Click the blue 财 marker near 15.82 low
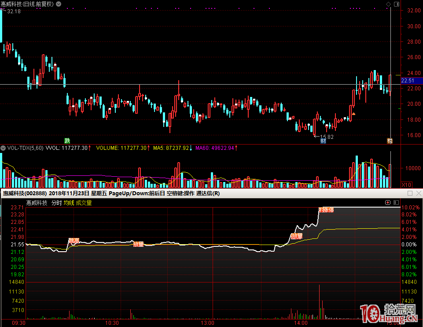 (323, 141)
